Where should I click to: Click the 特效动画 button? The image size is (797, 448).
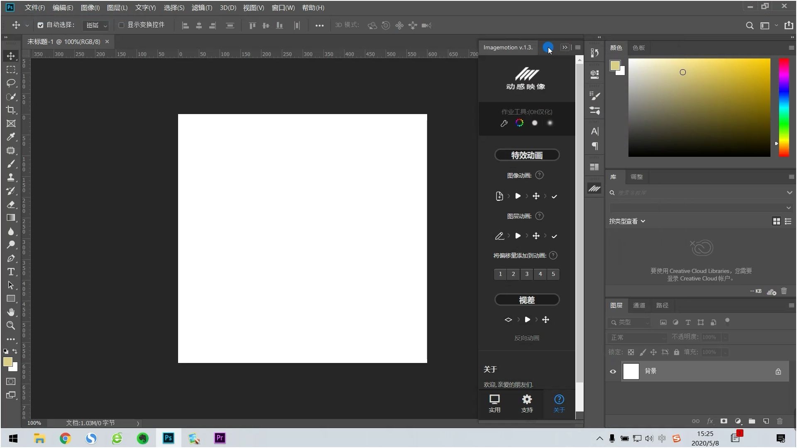[x=527, y=155]
